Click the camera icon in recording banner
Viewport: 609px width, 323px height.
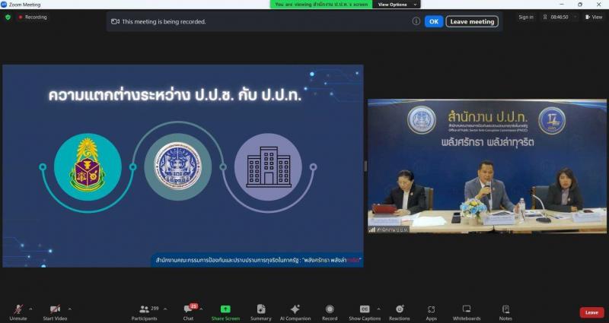pyautogui.click(x=115, y=22)
